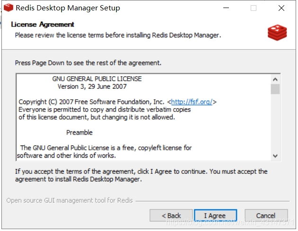Minimize the setup window
This screenshot has height=231, width=298.
(226, 8)
